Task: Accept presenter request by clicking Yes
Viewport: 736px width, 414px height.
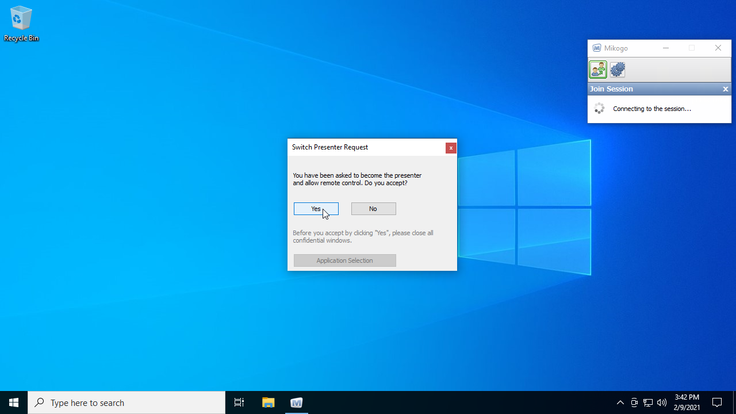Action: (316, 209)
